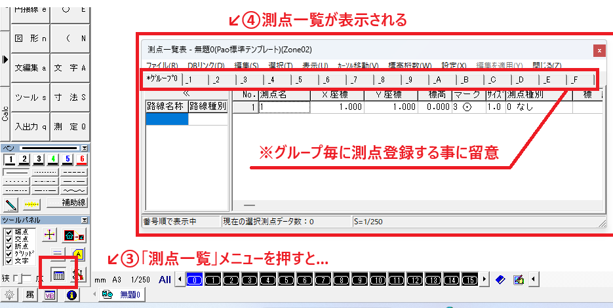
Task: Click the 測点名 cell containing 1
Action: pos(285,108)
